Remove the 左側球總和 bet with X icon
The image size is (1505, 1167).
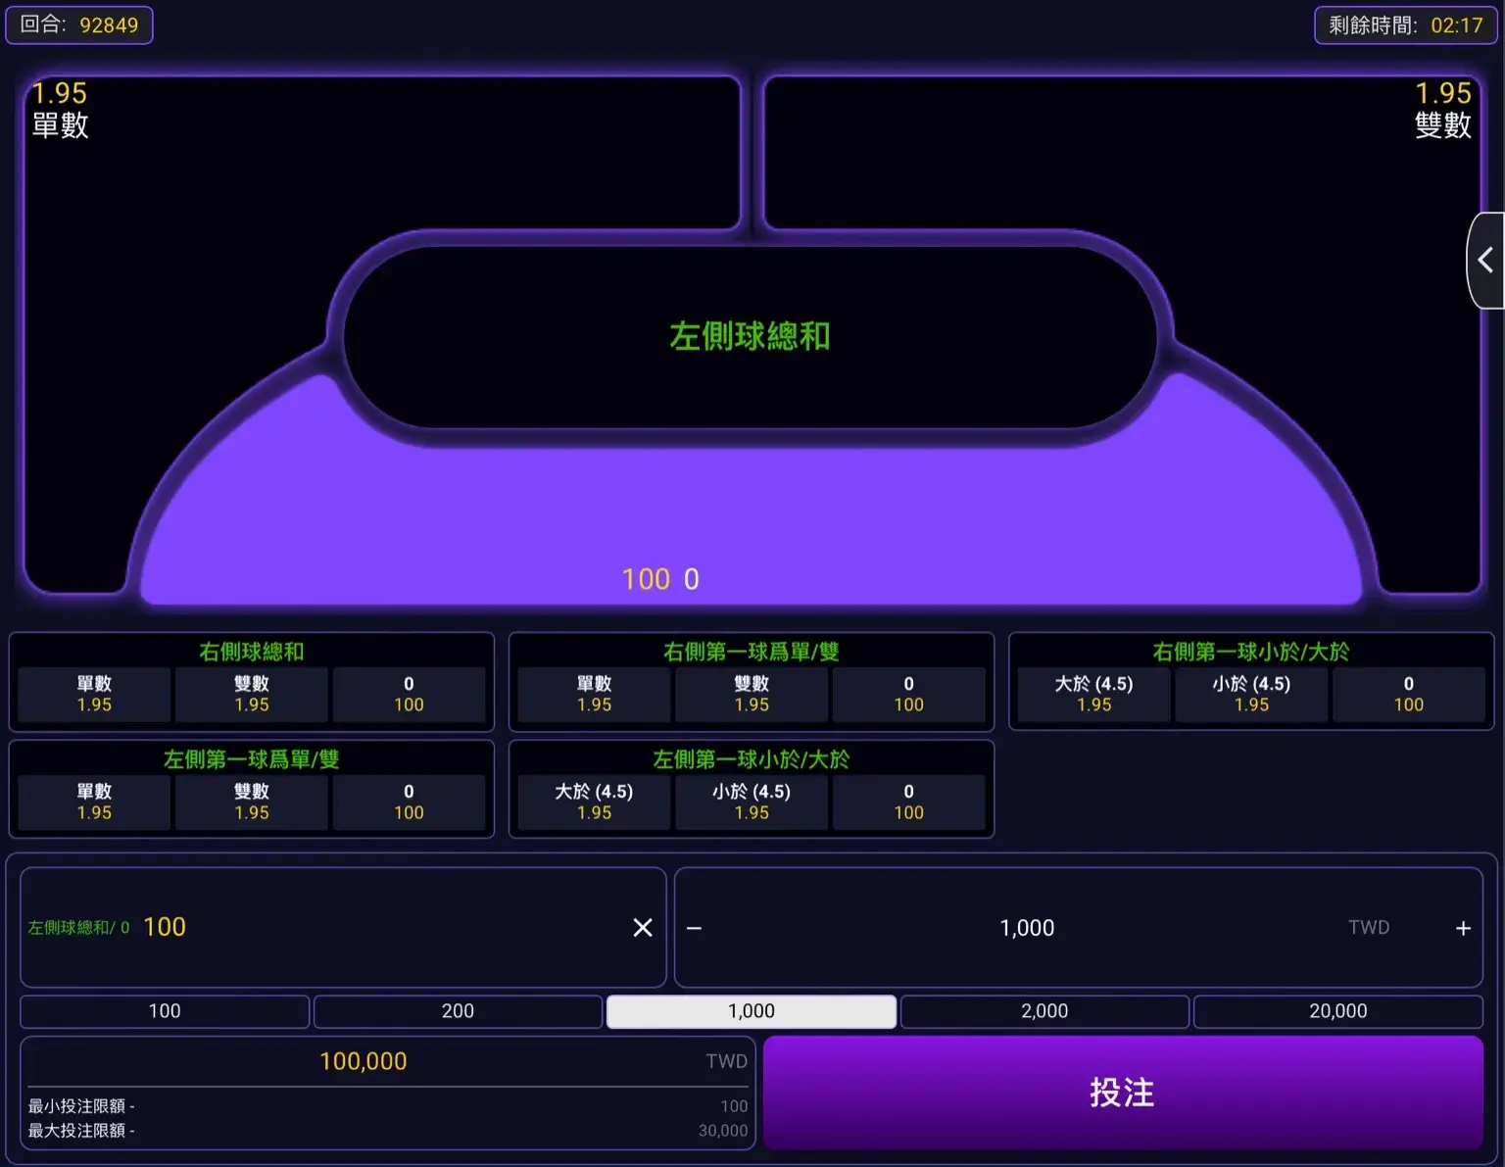643,927
